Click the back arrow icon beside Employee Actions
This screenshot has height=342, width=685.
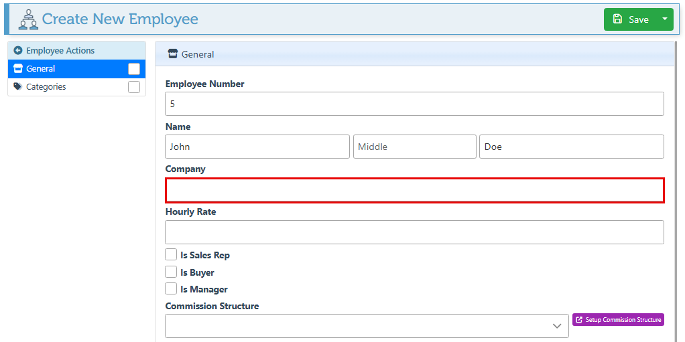coord(18,51)
